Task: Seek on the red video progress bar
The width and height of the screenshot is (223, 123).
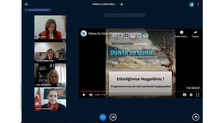Action: click(x=140, y=92)
